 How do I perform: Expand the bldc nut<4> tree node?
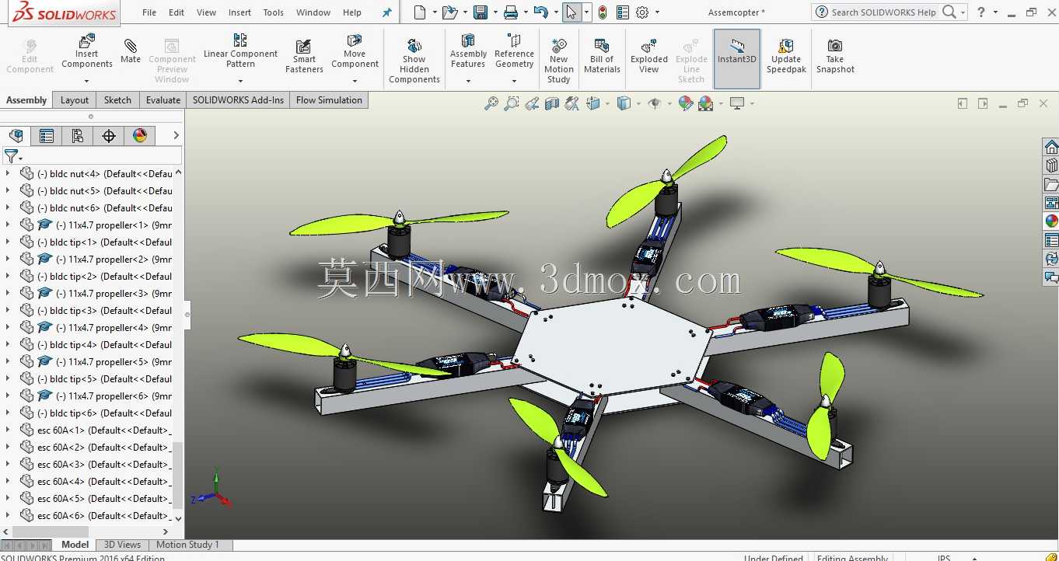pyautogui.click(x=8, y=173)
